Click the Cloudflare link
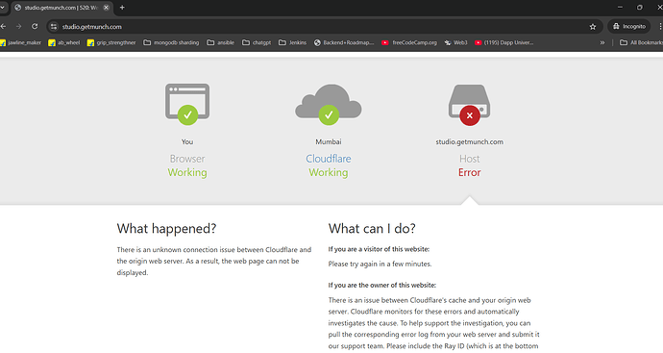 (x=328, y=159)
